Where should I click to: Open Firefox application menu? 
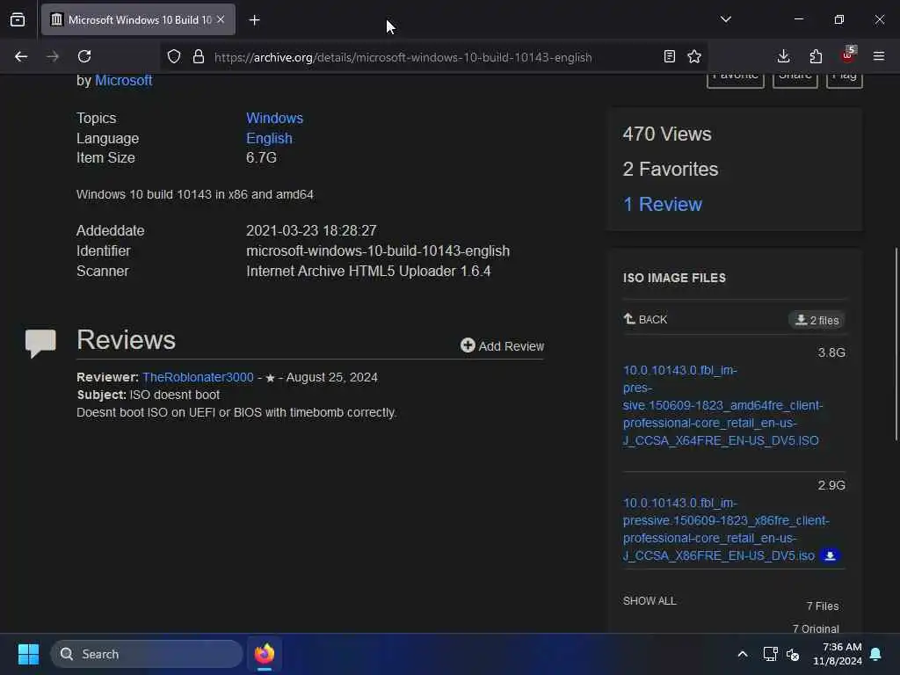tap(879, 56)
